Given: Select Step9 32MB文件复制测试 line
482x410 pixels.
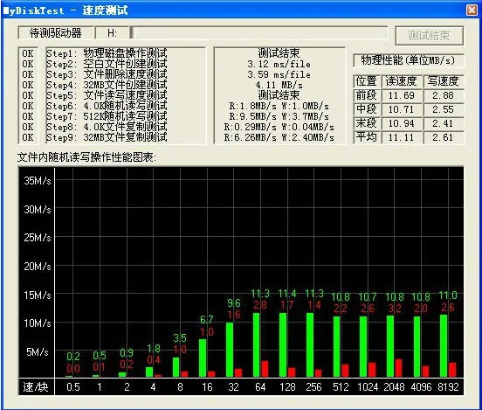Looking at the screenshot, I should (107, 137).
